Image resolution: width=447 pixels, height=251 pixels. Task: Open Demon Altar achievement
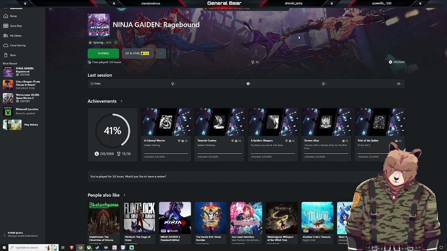pyautogui.click(x=327, y=135)
